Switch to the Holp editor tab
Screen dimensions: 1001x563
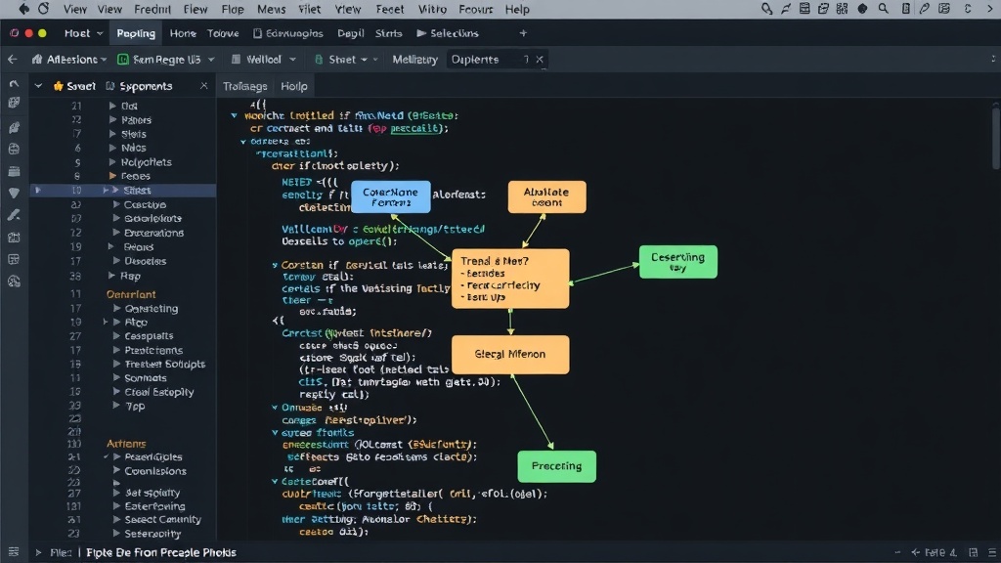pyautogui.click(x=293, y=86)
